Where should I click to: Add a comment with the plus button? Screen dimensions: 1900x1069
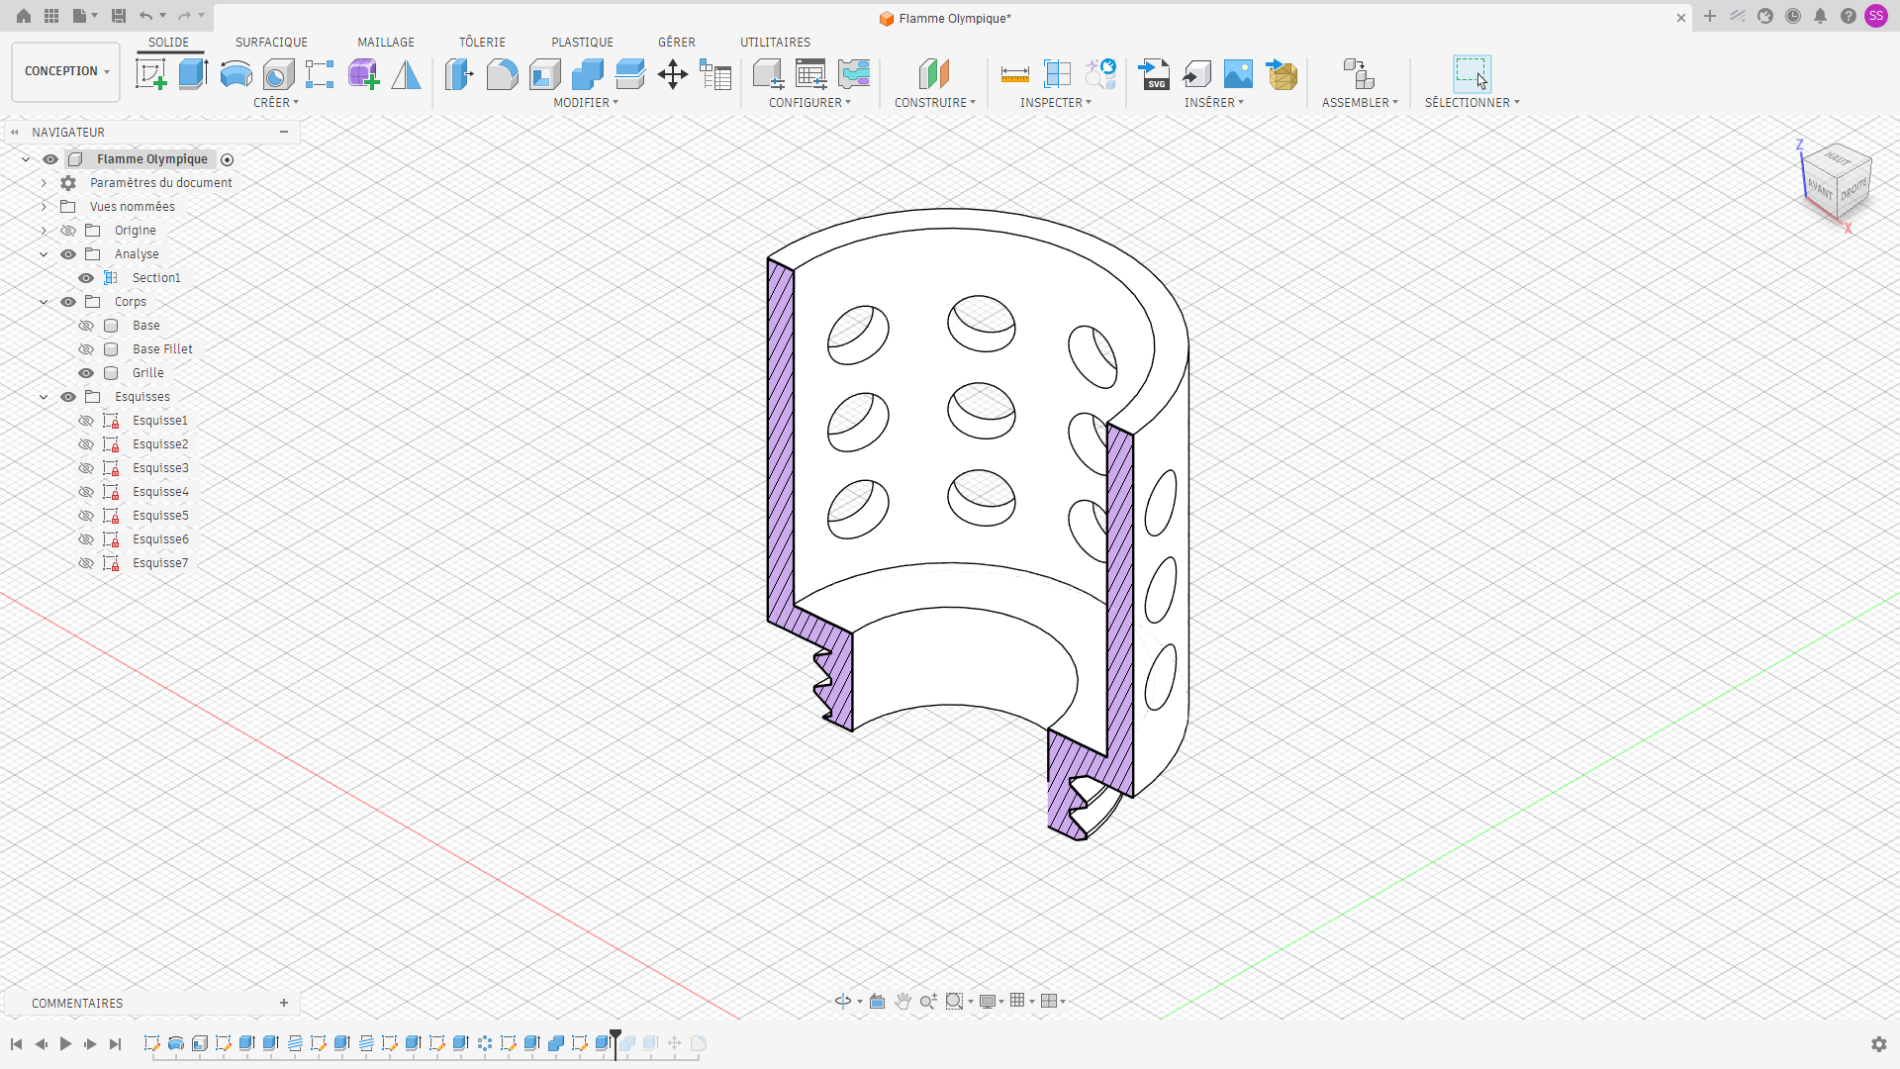(284, 1004)
